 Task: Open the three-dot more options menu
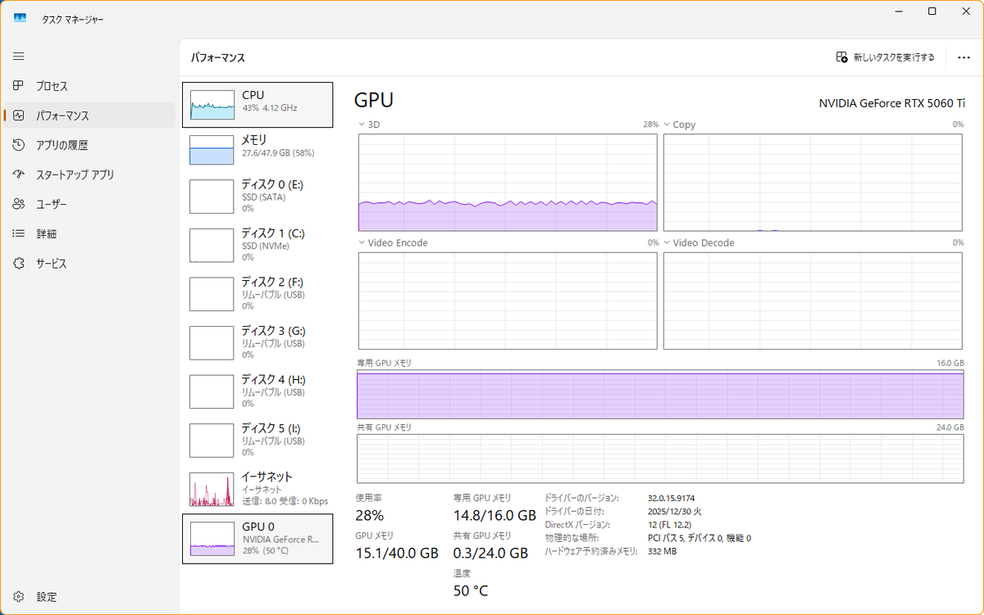click(964, 57)
